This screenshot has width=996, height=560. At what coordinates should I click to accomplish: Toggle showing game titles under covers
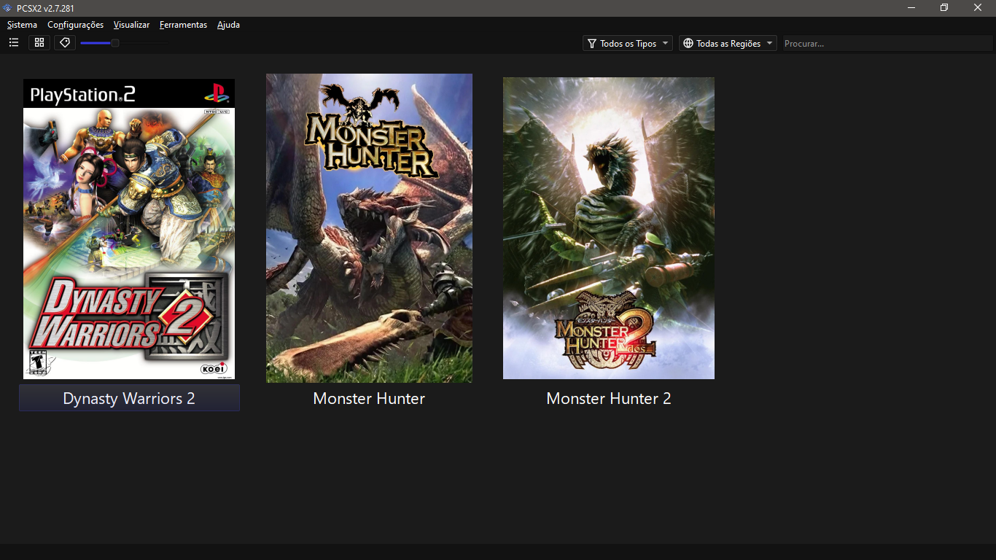coord(65,43)
